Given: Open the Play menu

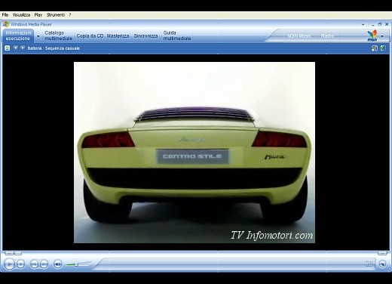Looking at the screenshot, I should (x=38, y=15).
